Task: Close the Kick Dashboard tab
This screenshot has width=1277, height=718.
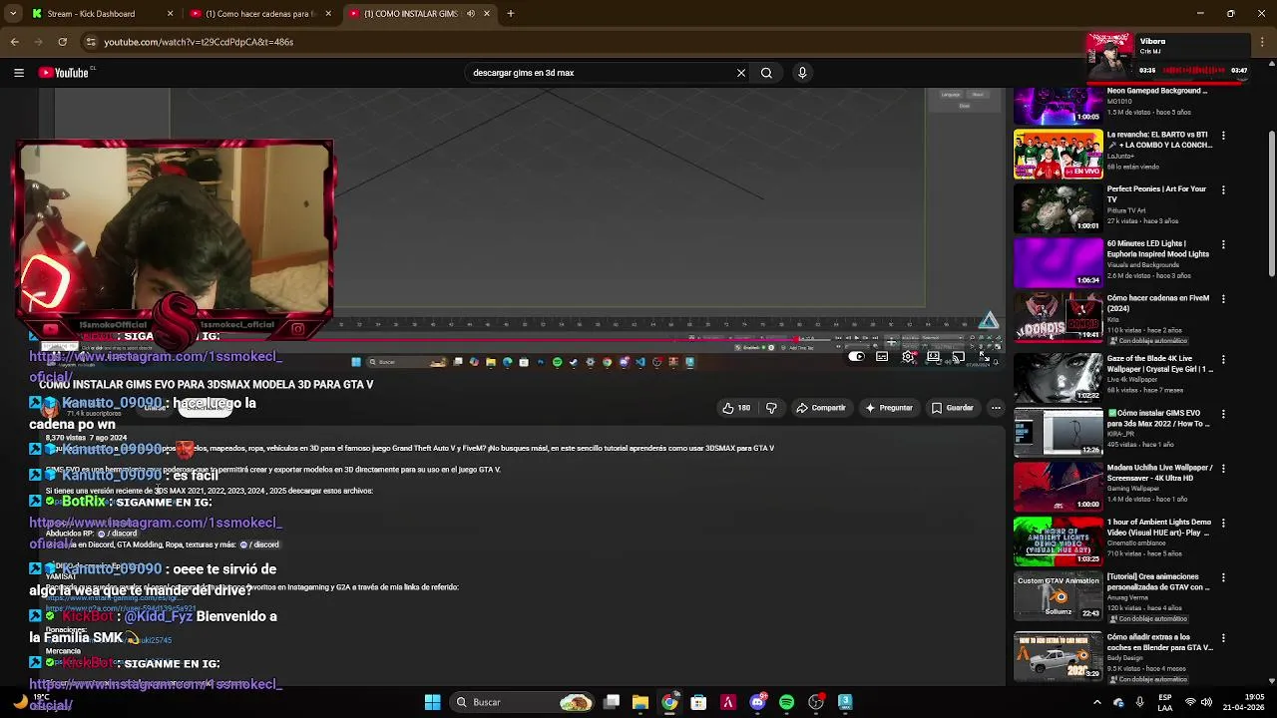Action: pos(170,14)
